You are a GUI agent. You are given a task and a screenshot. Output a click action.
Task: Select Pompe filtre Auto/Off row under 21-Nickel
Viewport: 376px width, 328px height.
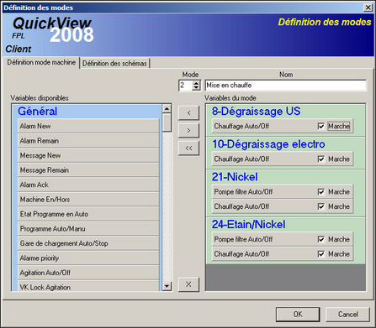pos(283,192)
